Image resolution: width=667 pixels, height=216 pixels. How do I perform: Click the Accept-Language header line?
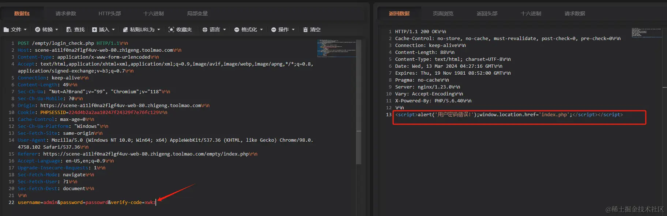tap(66, 161)
